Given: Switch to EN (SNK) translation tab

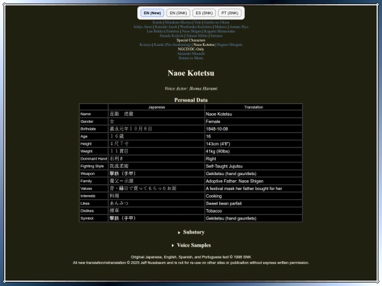Looking at the screenshot, I should [178, 13].
